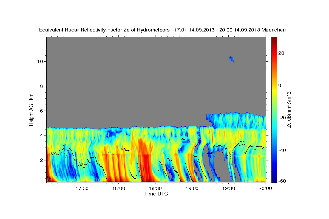
Task: Click the height tick label 8
Action: click(41, 86)
